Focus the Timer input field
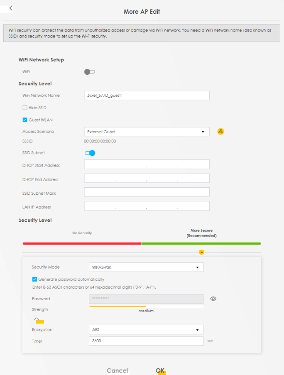Image resolution: width=284 pixels, height=375 pixels. (x=146, y=341)
